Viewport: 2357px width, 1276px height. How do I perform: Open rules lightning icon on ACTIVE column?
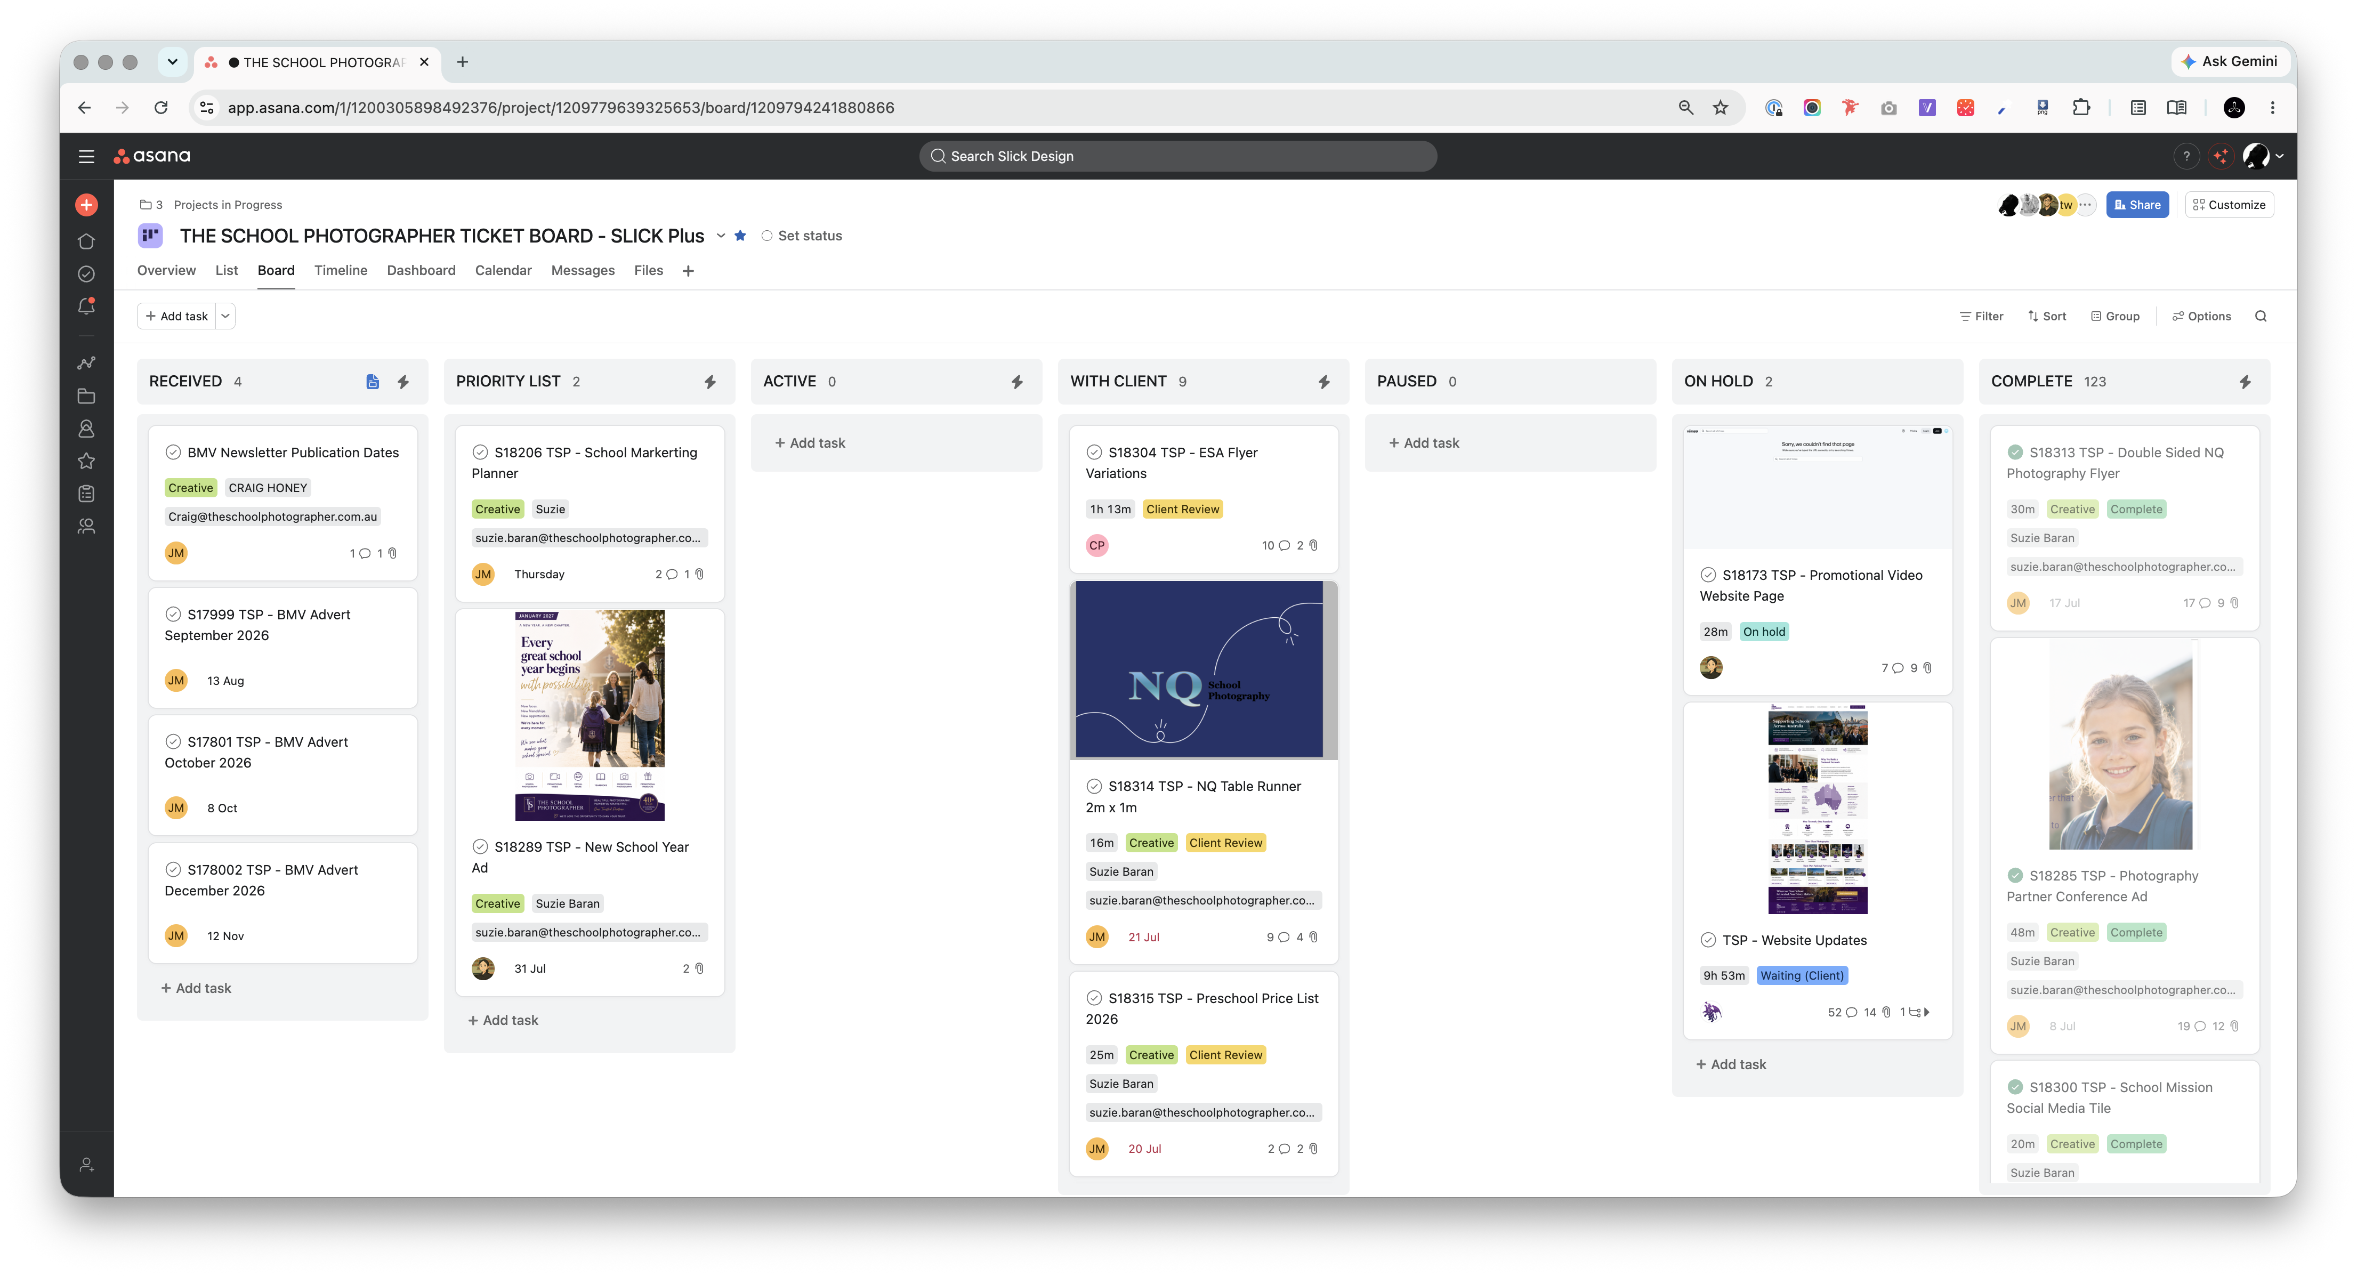coord(1016,382)
